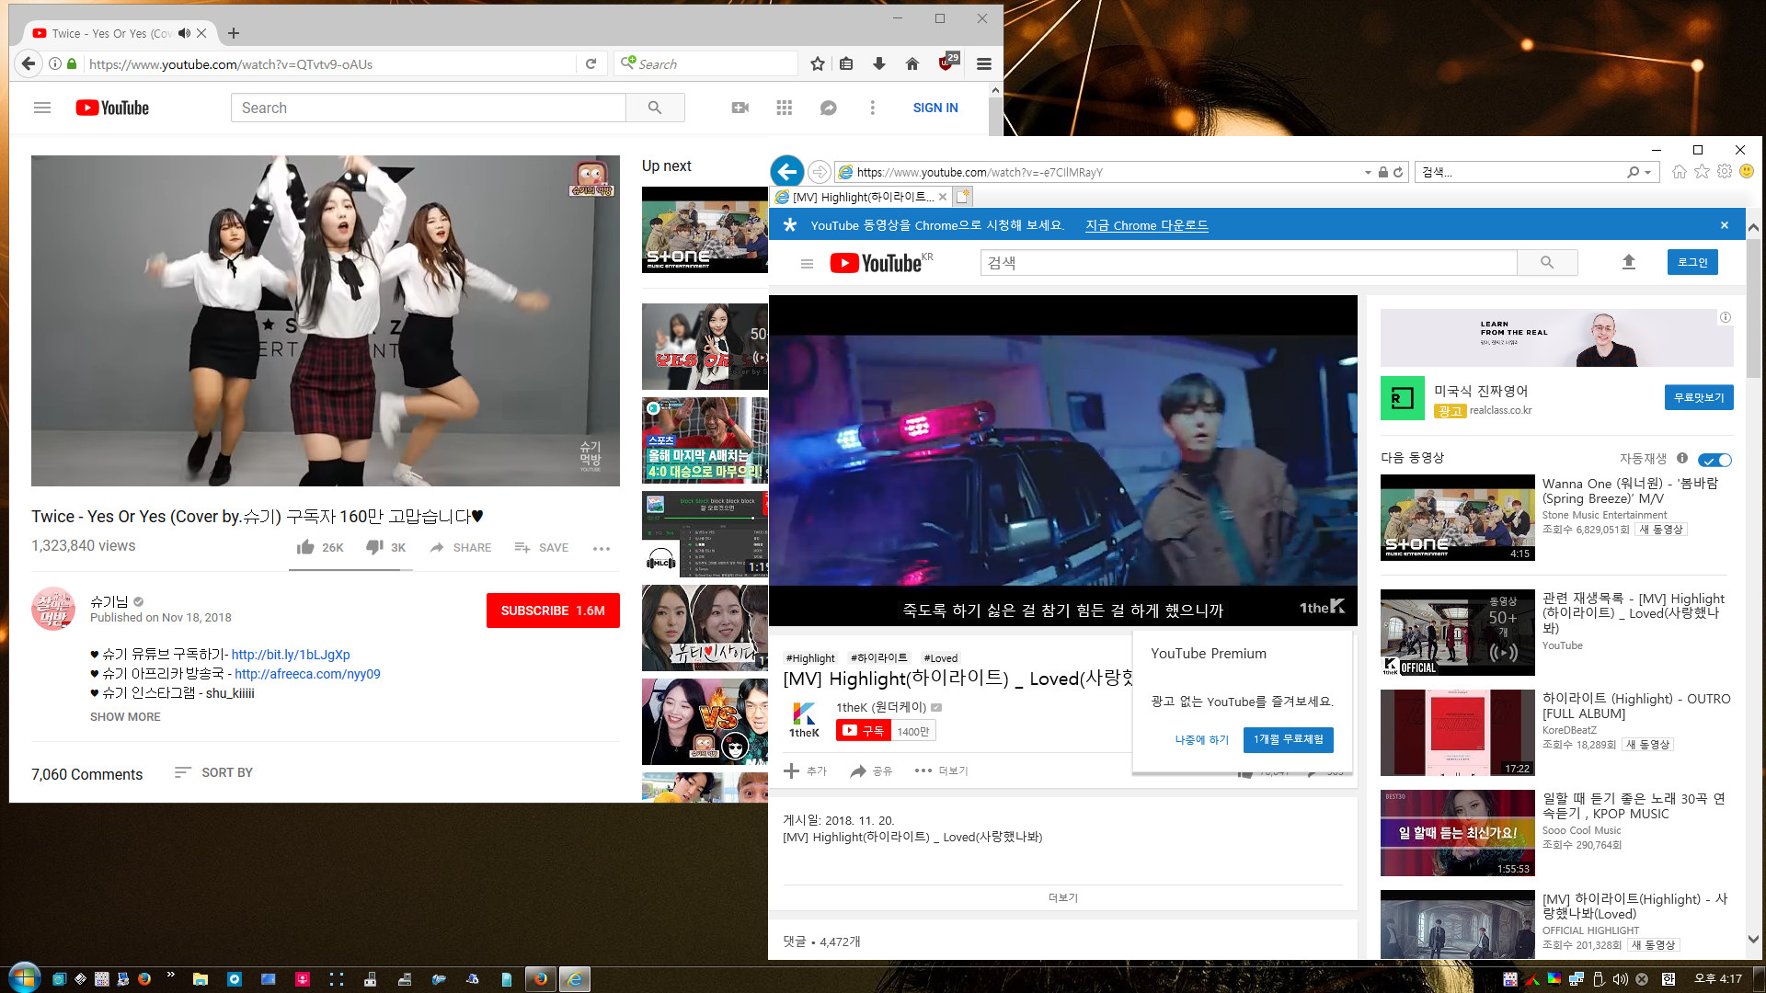Open YouTube settings three-dot menu
The width and height of the screenshot is (1766, 993).
coord(872,108)
